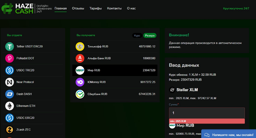Click the Сумма amount input field

click(207, 113)
